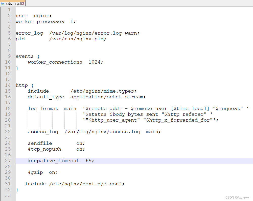This screenshot has width=253, height=201.
Task: Click '$http_referer' on line 19
Action: pos(184,114)
